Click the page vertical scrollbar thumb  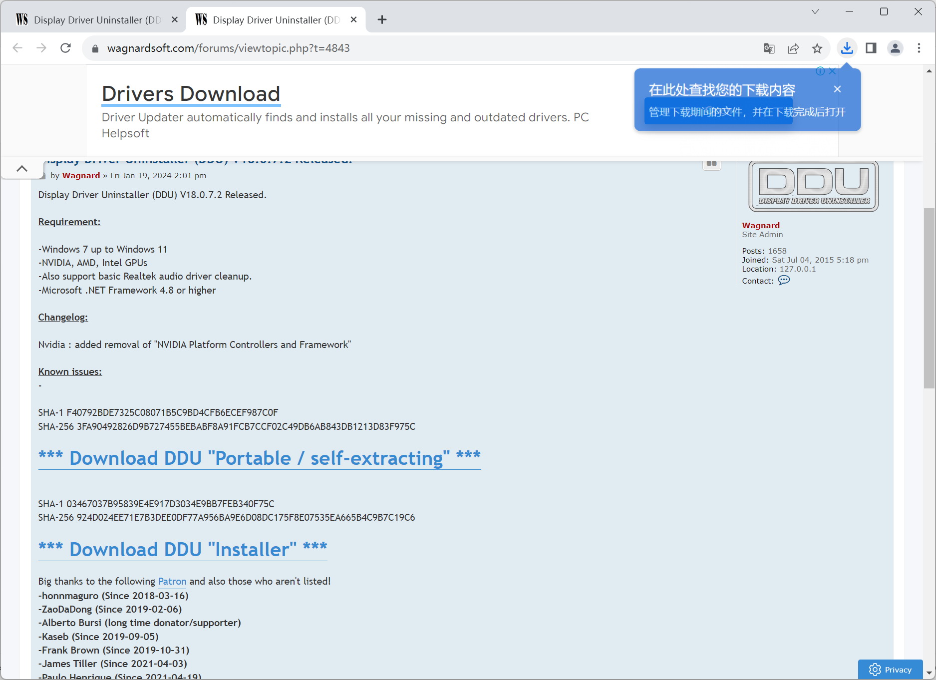coord(929,298)
